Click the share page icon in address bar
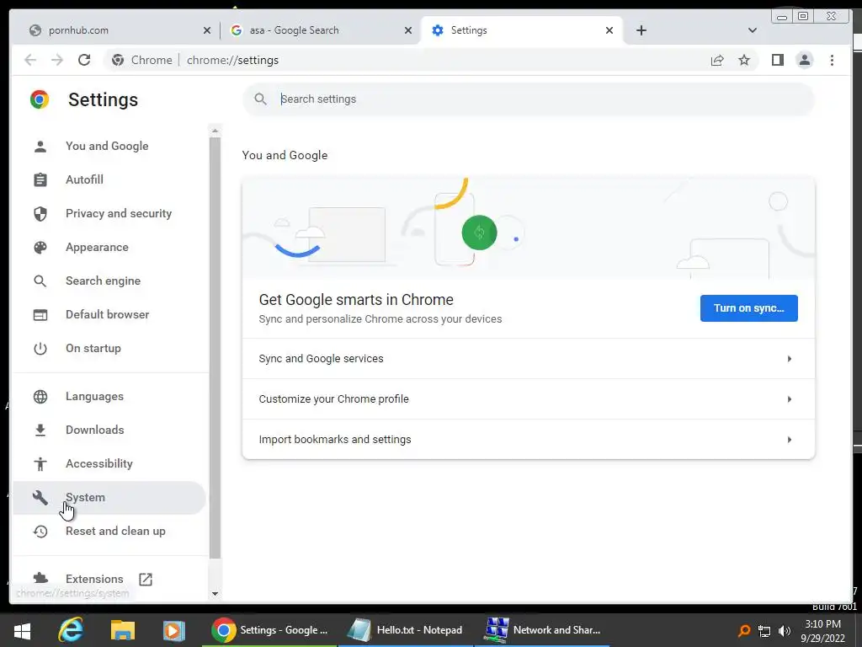The height and width of the screenshot is (647, 862). click(x=717, y=60)
